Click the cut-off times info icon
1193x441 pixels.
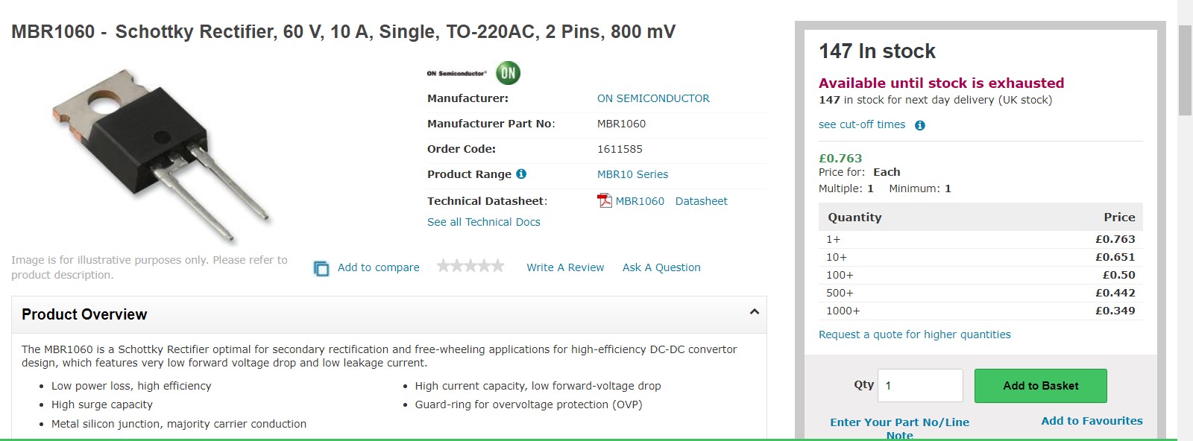pos(920,125)
